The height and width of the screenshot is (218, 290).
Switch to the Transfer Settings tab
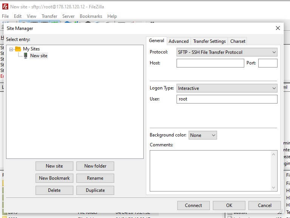click(209, 41)
